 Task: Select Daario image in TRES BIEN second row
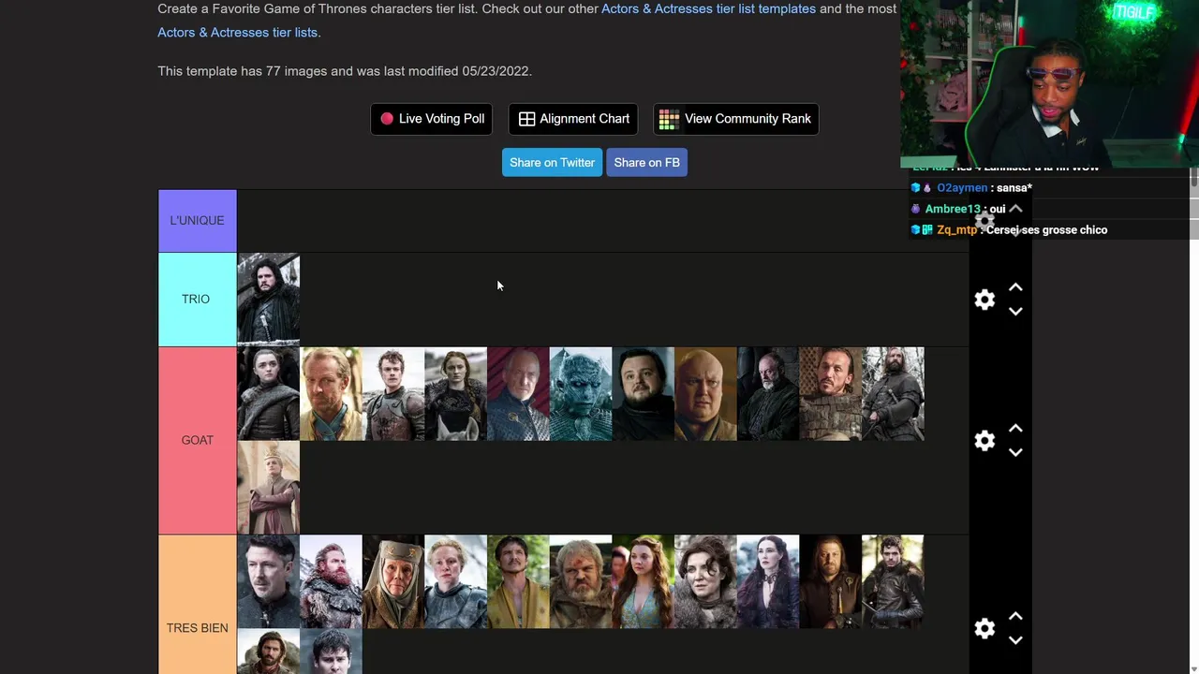pos(268,652)
